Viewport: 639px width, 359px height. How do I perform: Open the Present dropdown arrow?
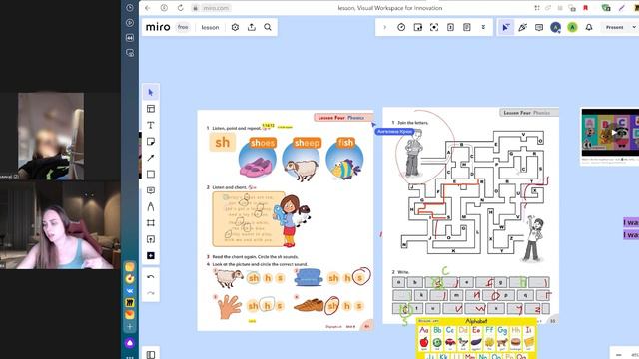[634, 27]
